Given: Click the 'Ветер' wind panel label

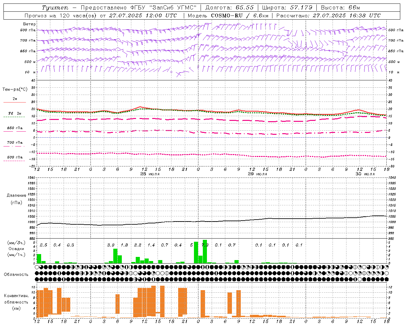Looking at the screenshot, I should coord(29,24).
